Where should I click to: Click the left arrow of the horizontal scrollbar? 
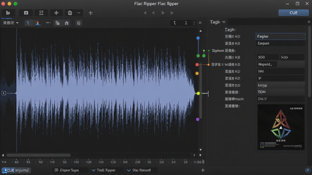click(x=3, y=155)
